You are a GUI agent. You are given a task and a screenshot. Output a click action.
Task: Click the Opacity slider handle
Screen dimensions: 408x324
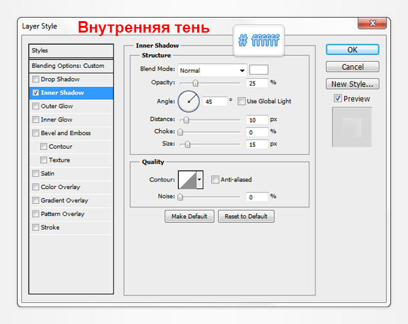coord(195,83)
